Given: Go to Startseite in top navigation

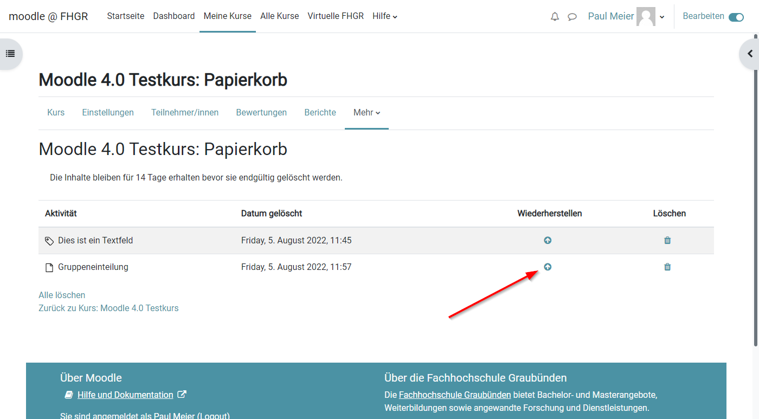Looking at the screenshot, I should click(126, 16).
